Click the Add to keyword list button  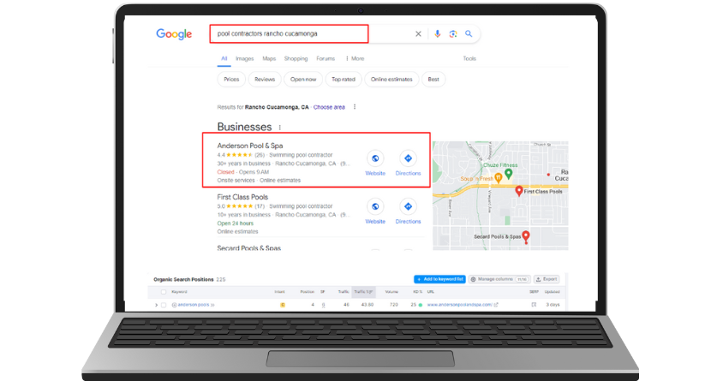439,279
